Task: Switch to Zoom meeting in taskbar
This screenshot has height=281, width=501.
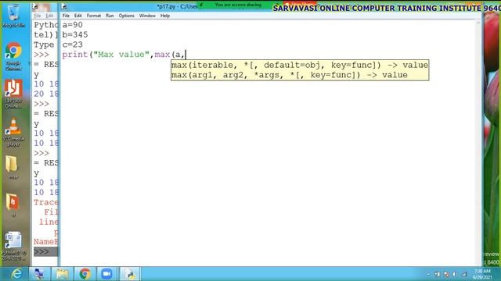Action: point(106,274)
